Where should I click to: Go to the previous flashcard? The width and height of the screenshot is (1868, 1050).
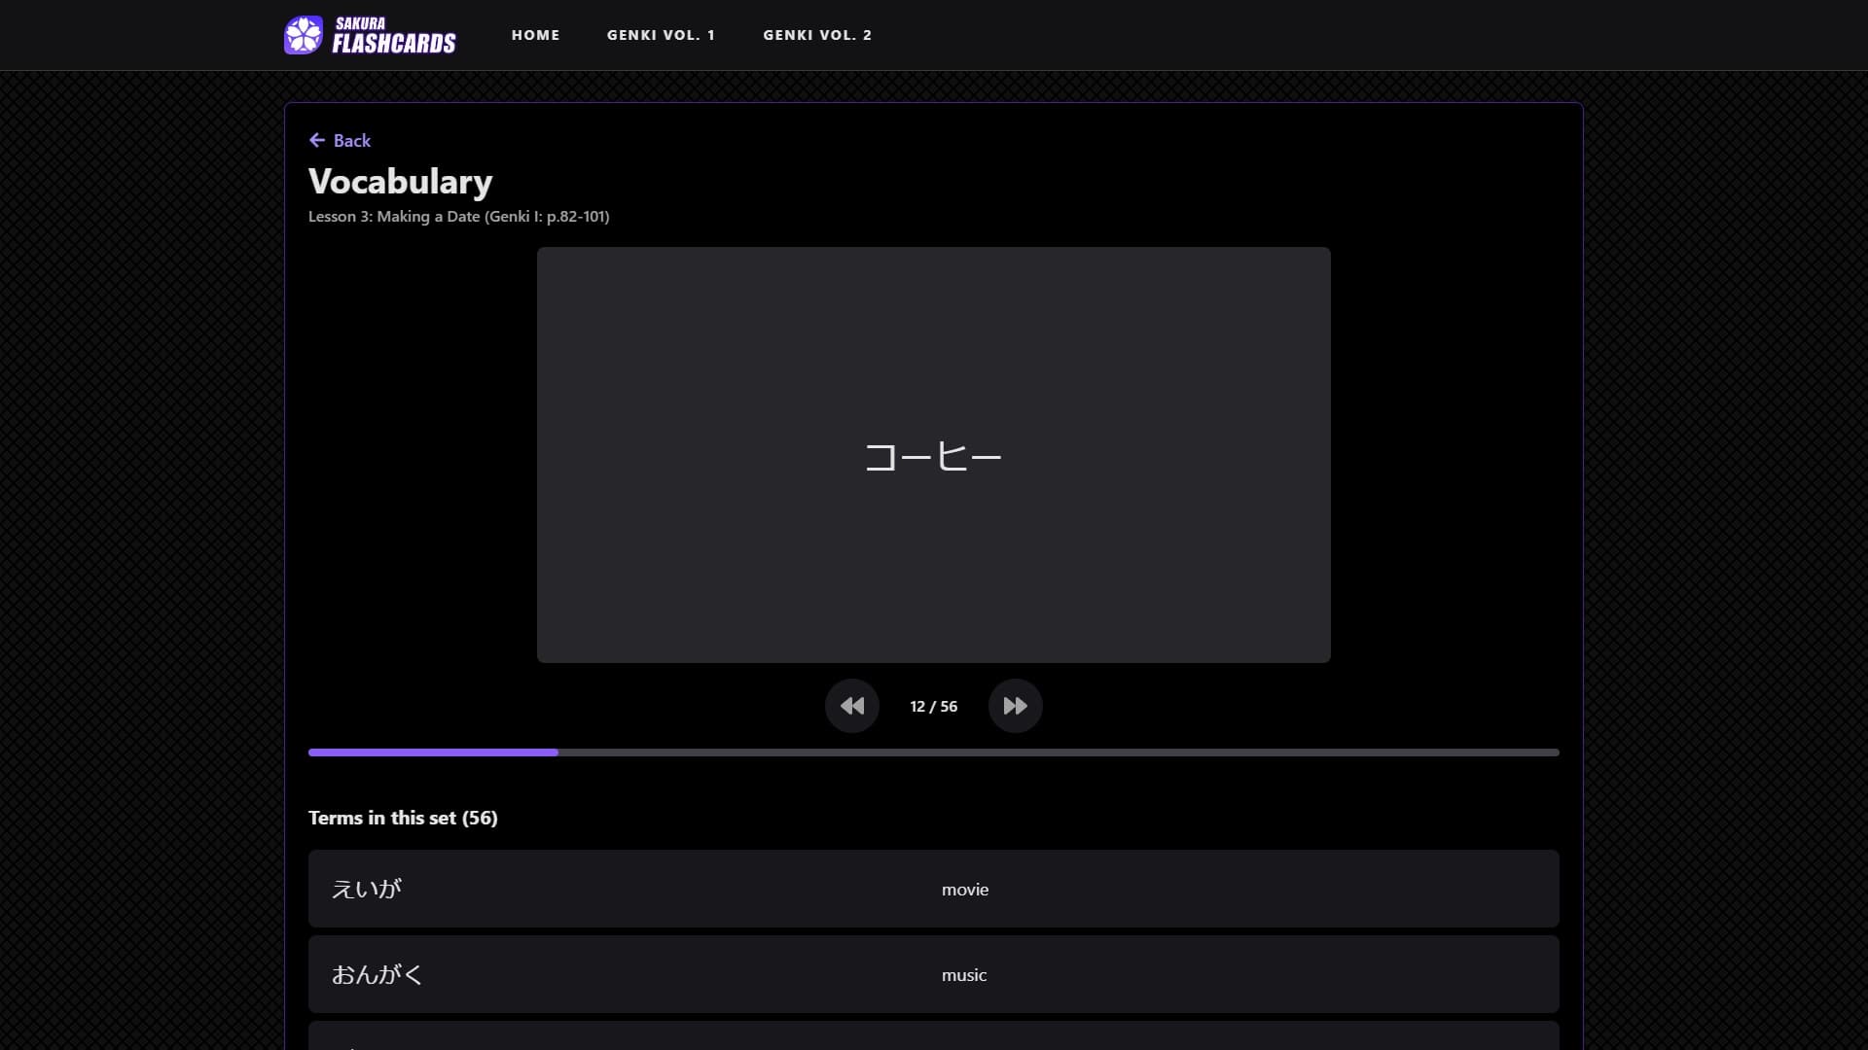click(x=852, y=706)
